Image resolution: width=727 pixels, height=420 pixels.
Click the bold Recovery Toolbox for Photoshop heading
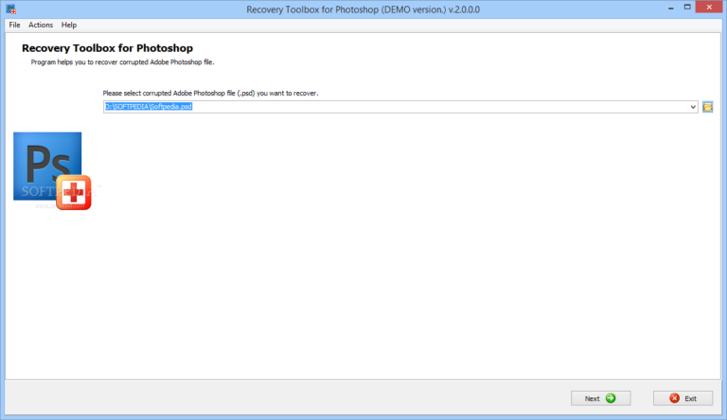click(x=114, y=47)
